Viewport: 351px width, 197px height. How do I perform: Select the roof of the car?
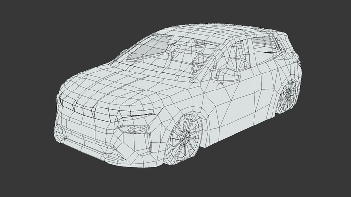coord(219,34)
